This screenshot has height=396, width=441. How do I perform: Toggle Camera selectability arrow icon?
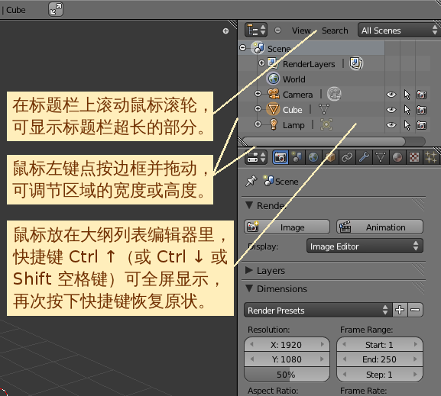click(x=407, y=95)
